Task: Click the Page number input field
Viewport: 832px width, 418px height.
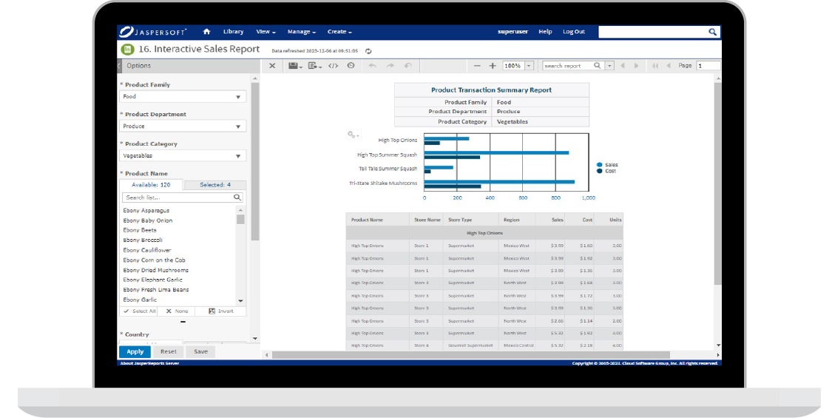Action: pos(708,66)
